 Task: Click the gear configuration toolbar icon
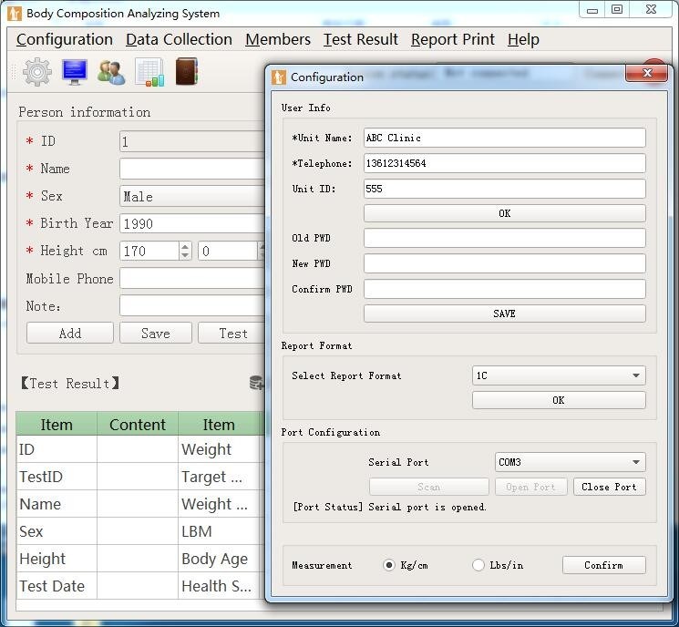click(37, 72)
